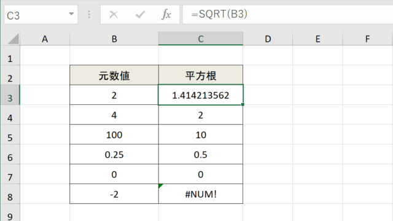
Task: Click the fill handle of cell C3
Action: click(x=243, y=104)
